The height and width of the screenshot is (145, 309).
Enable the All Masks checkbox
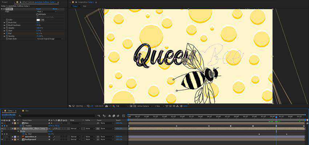tap(37, 14)
